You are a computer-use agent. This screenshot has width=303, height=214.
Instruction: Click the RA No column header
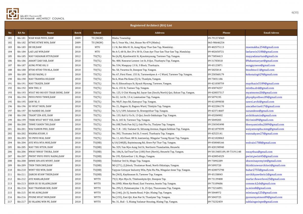coord(21,33)
